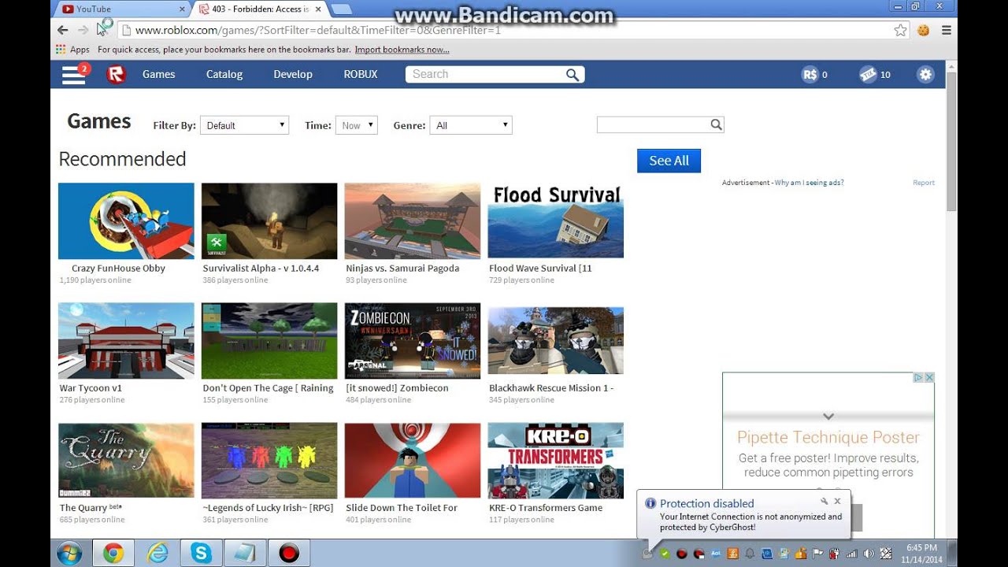
Task: Open the Bandicam recorder taskbar icon
Action: pos(289,554)
